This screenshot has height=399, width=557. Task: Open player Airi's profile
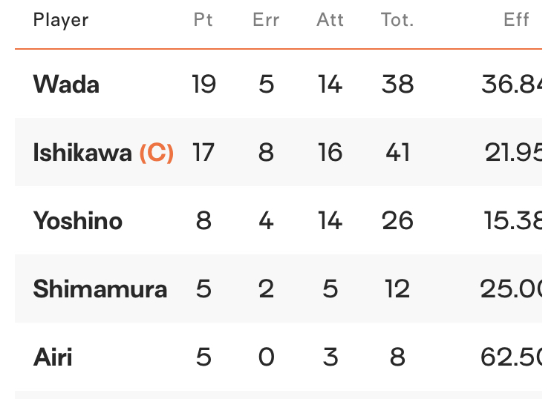tap(53, 357)
